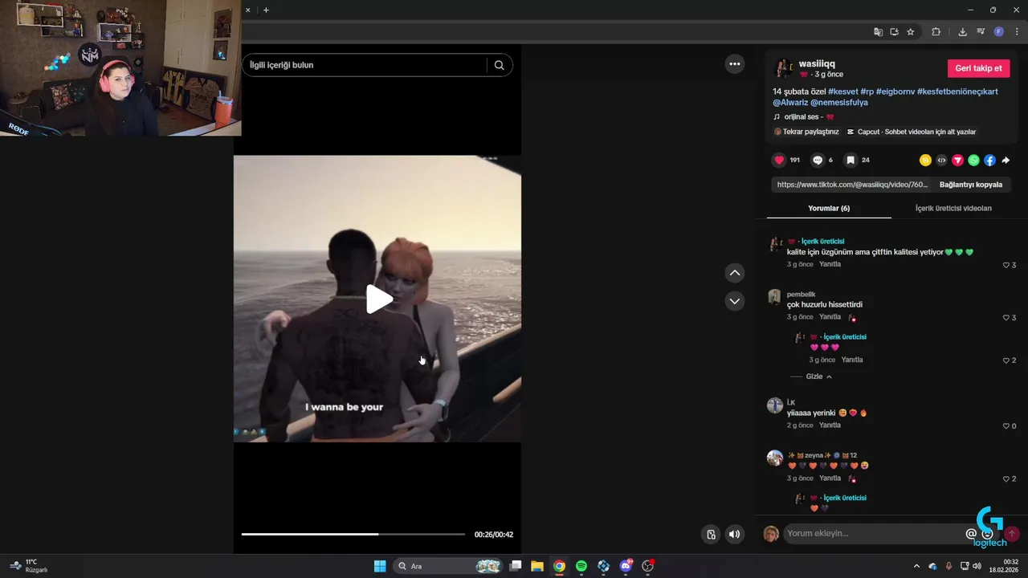Click Bağlantıyı kopyala to copy link
Viewport: 1028px width, 578px height.
point(971,185)
